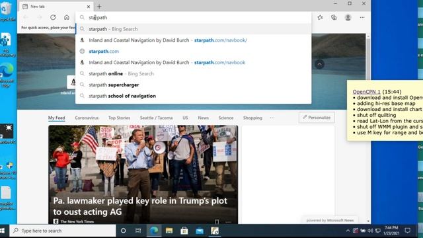The image size is (423, 238).
Task: Open the volume speaker tray icon
Action: pos(370,231)
